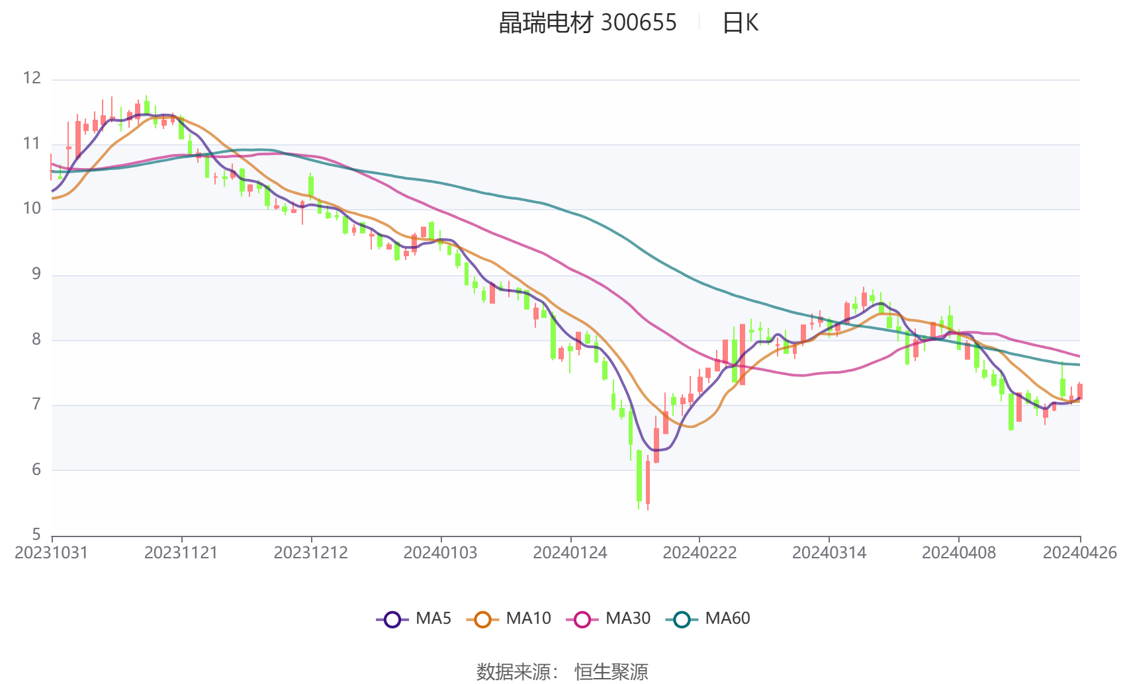
Task: Click the MA5 legend label
Action: click(433, 619)
